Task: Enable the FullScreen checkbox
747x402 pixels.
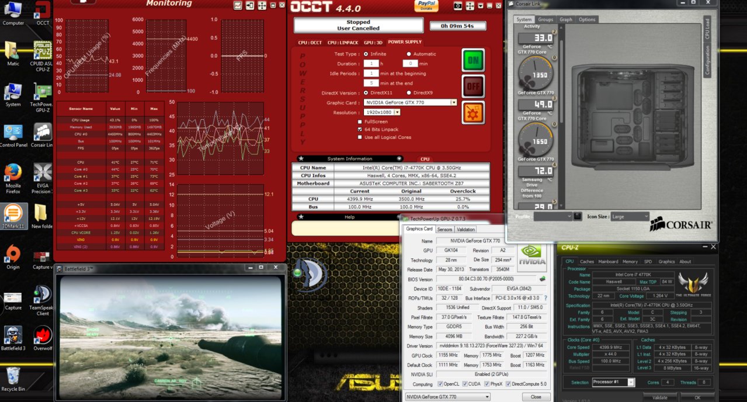Action: click(x=360, y=122)
